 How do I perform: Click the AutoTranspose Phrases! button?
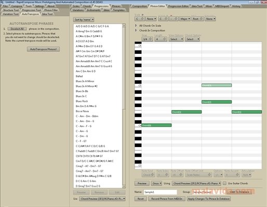coord(43,49)
